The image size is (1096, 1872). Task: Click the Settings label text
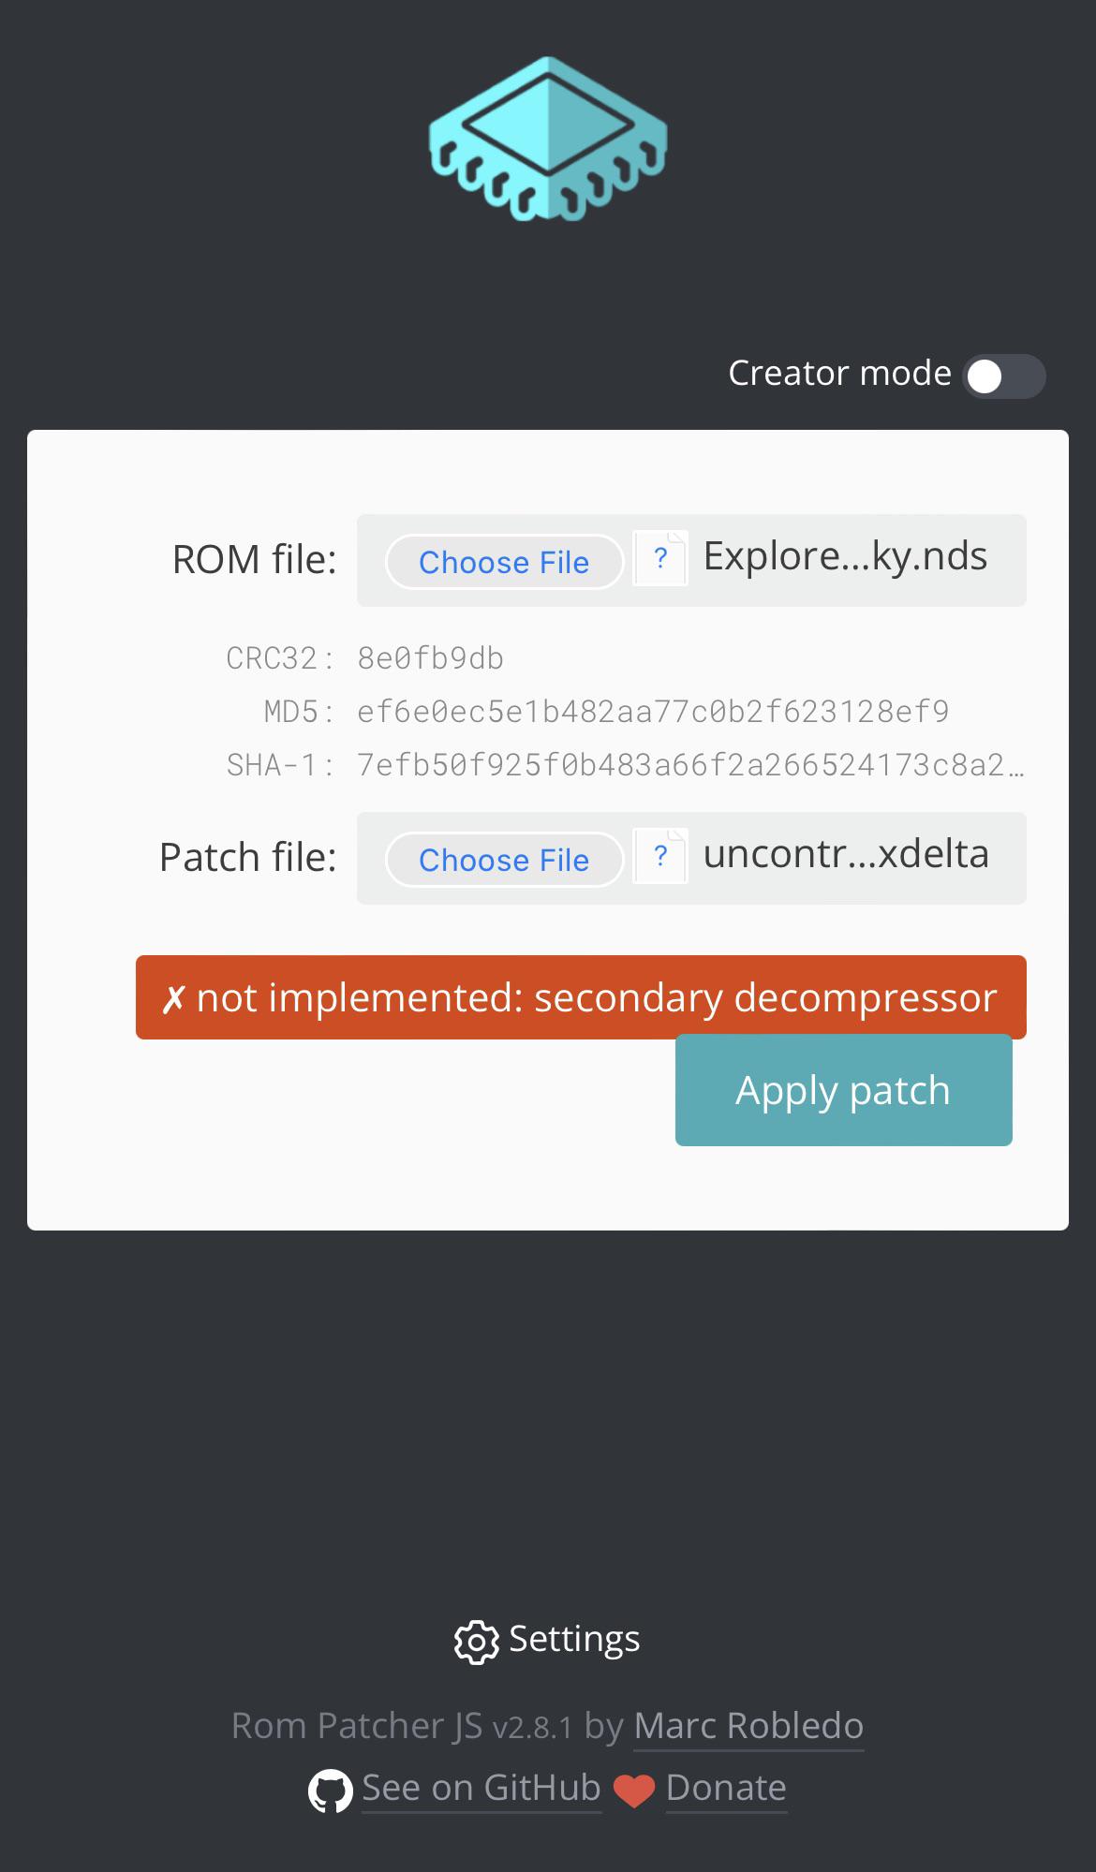tap(573, 1639)
